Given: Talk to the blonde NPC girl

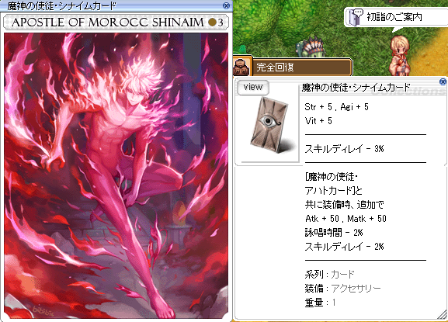Looking at the screenshot, I should [x=400, y=55].
